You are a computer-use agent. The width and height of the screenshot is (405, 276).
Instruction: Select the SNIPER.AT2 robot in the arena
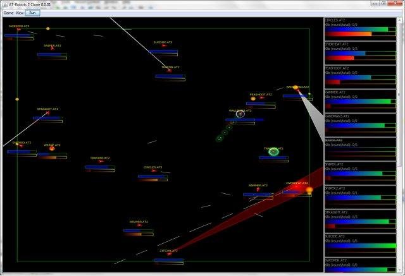click(53, 48)
